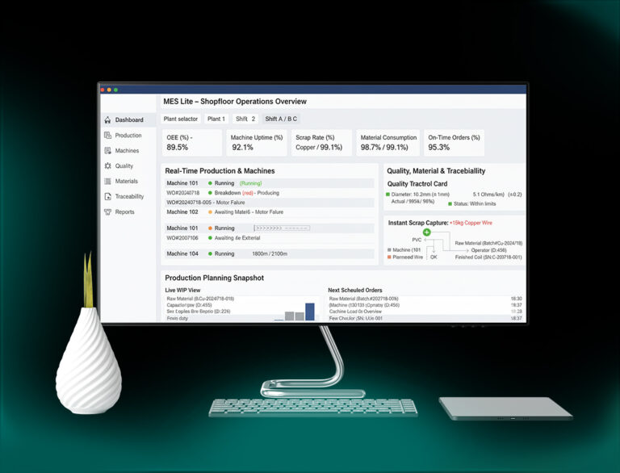Click the Machines icon in sidebar
This screenshot has width=620, height=473.
[107, 150]
